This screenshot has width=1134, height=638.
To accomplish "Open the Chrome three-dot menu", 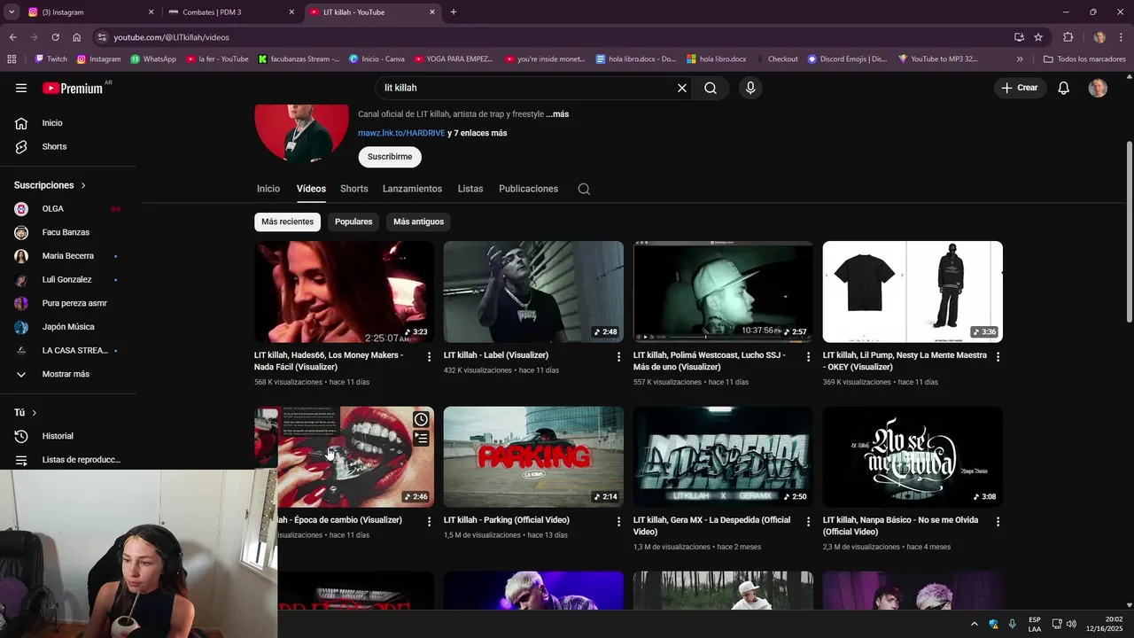I will point(1122,37).
